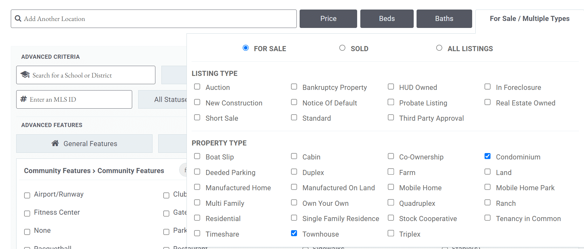Click the graduation cap school icon

click(25, 75)
